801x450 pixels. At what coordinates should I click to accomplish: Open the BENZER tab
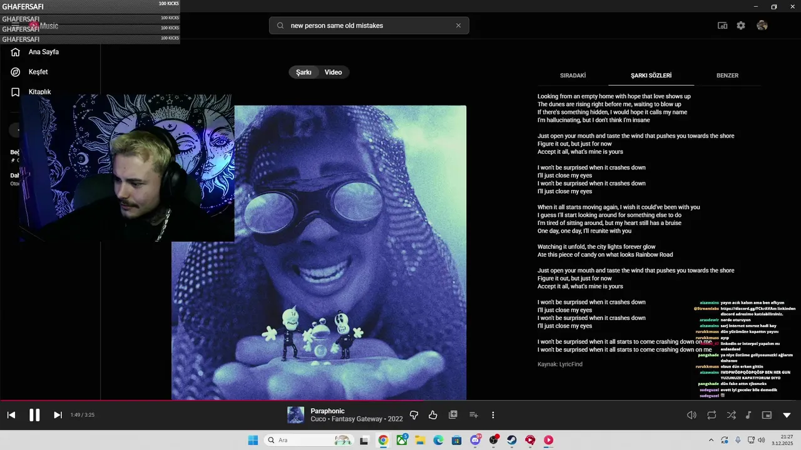coord(727,76)
